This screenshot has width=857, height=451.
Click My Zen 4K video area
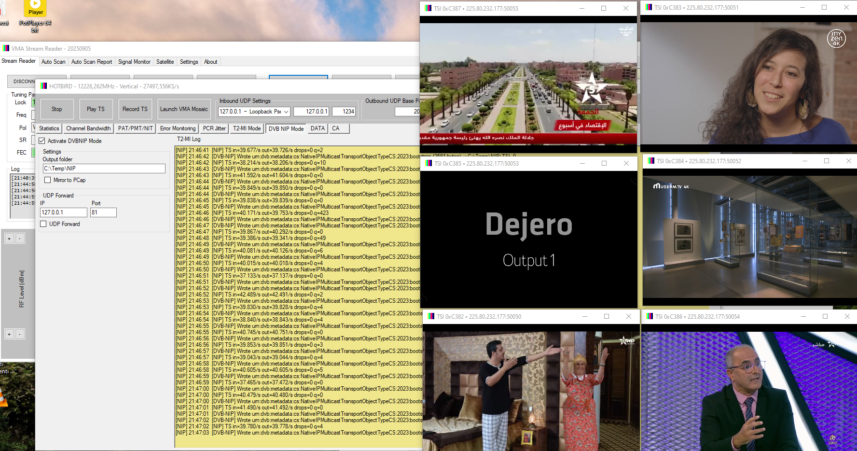point(748,83)
